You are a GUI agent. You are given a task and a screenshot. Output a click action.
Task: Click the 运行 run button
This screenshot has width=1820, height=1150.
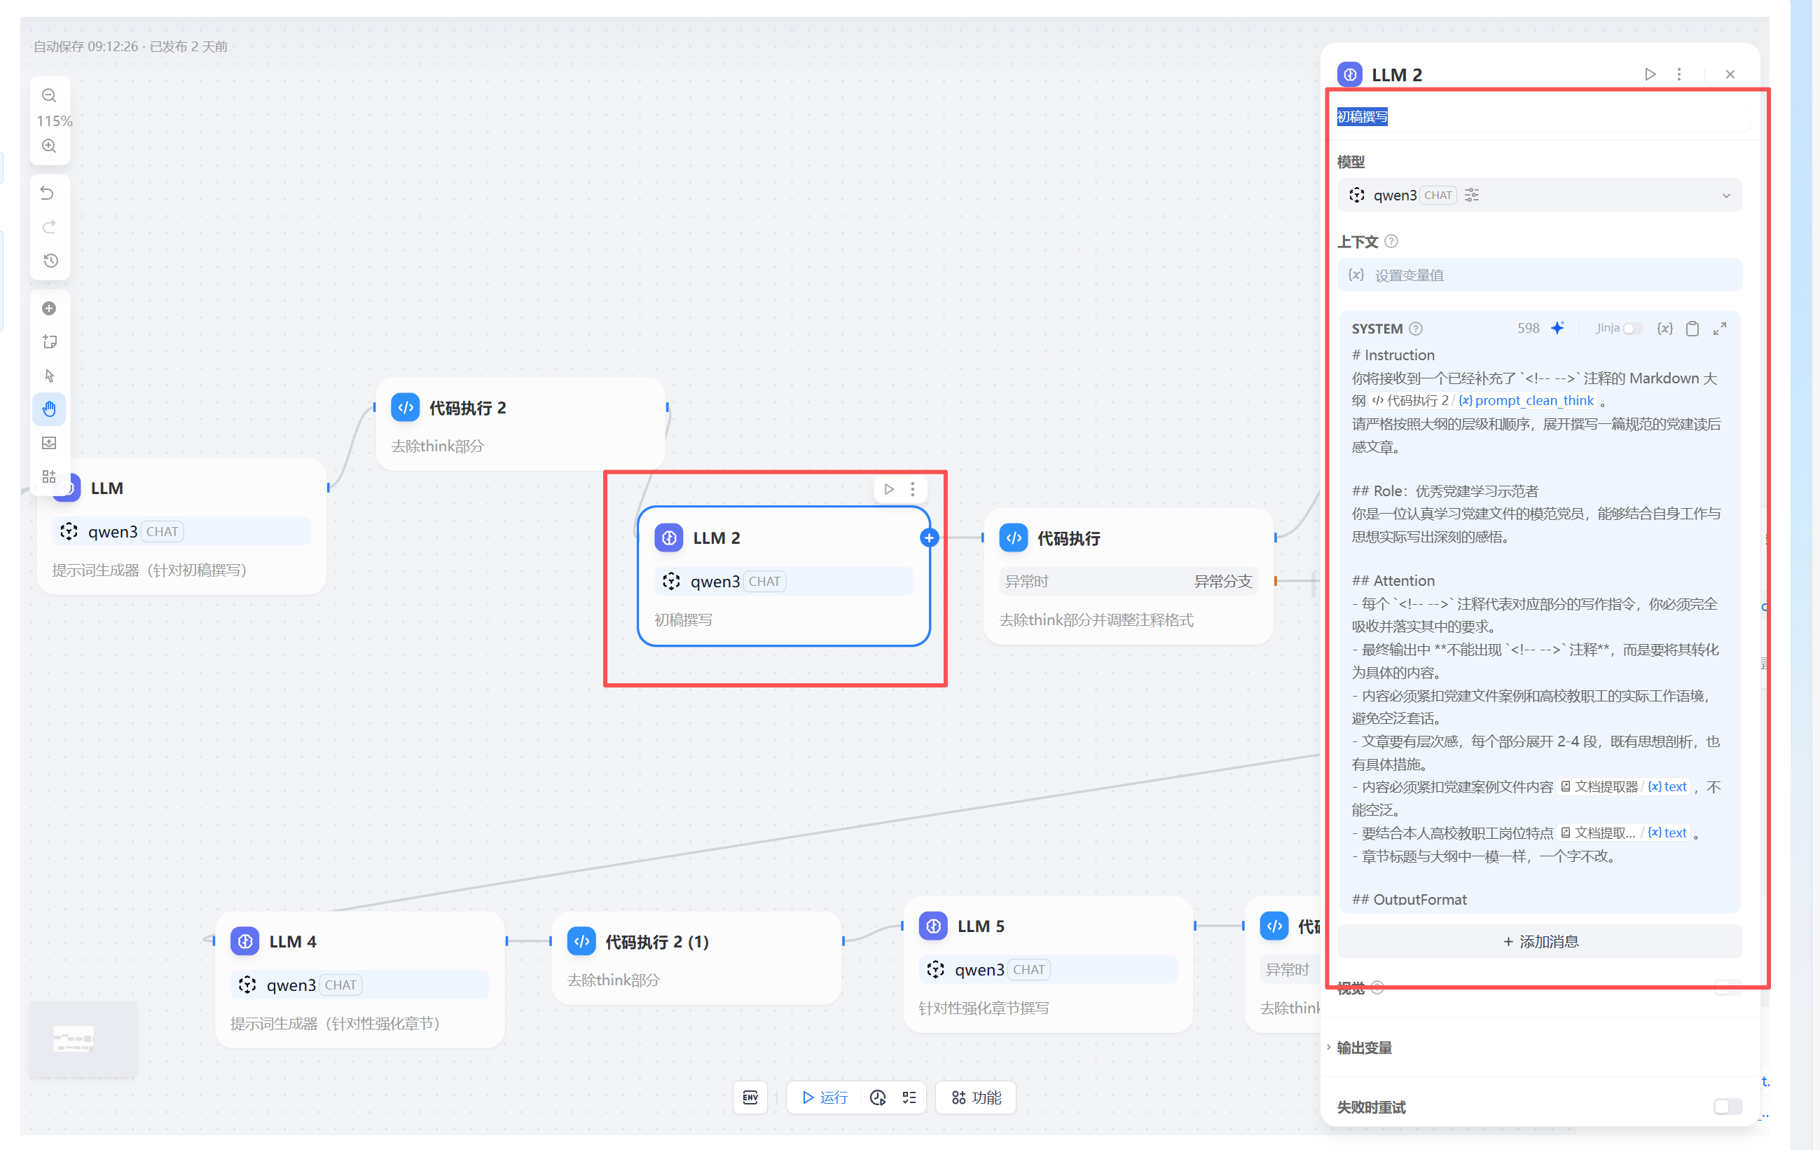click(825, 1097)
